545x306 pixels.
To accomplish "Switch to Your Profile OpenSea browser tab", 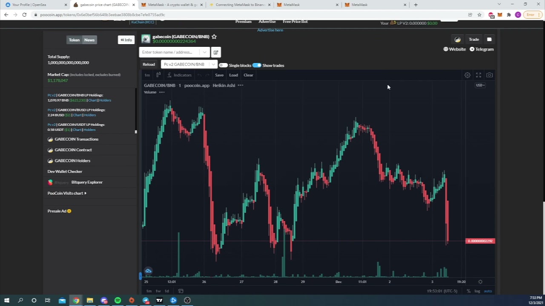I will pyautogui.click(x=35, y=5).
